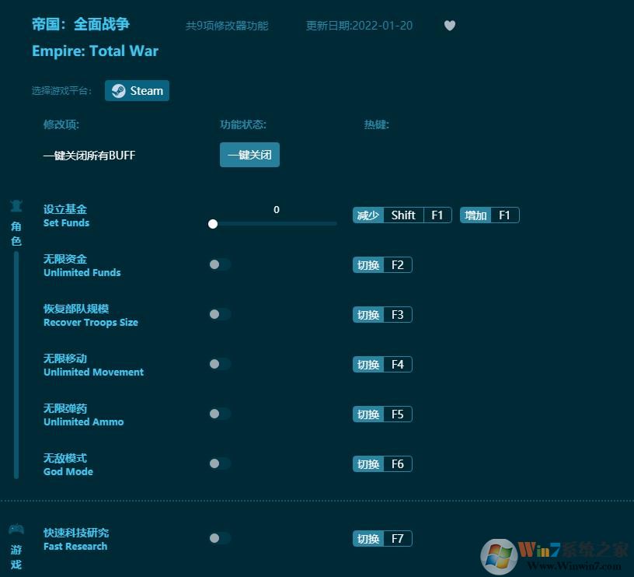Click the heart favorite icon at top
The image size is (634, 577).
tap(449, 25)
